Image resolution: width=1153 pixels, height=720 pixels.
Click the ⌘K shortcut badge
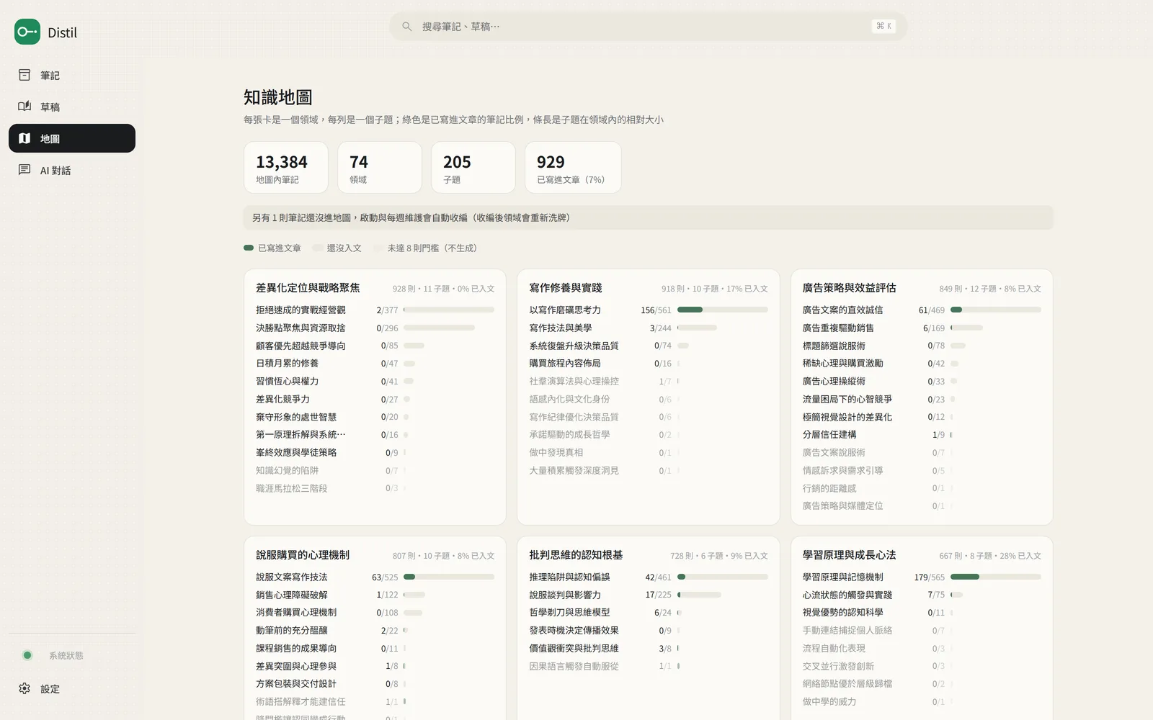[883, 26]
